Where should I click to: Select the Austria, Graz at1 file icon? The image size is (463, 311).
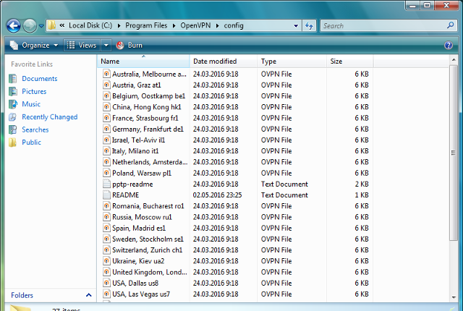(106, 85)
